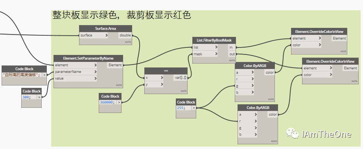Click the x input port of the == node
Image resolution: width=363 pixels, height=149 pixels.
[x=154, y=78]
